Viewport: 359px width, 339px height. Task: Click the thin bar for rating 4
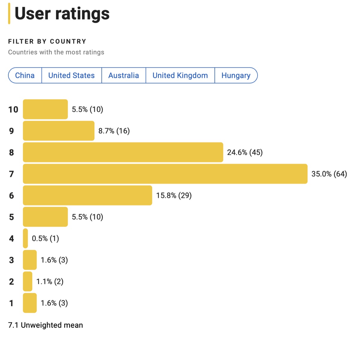point(25,238)
